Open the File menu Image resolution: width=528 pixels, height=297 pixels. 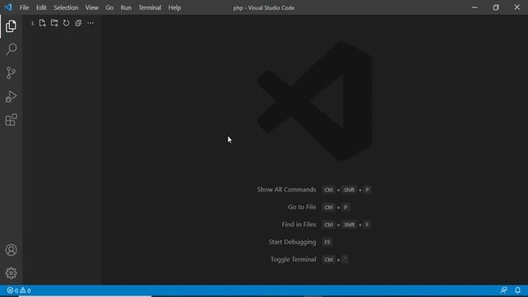pyautogui.click(x=24, y=7)
